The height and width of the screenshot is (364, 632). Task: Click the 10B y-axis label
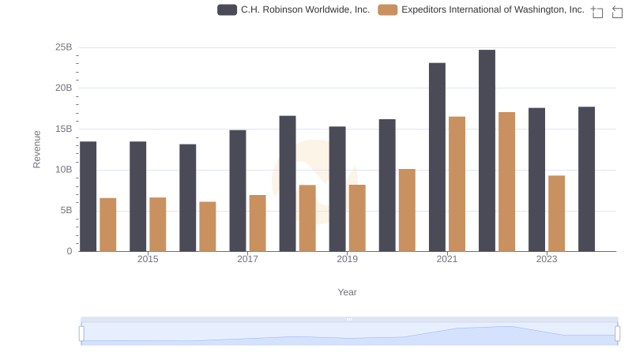(x=64, y=170)
